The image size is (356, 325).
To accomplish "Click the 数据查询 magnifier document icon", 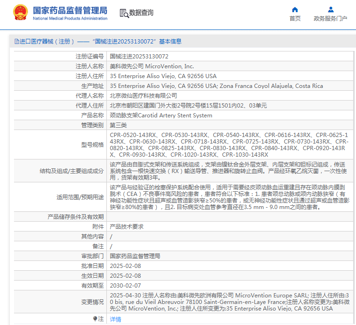I will click(x=124, y=13).
